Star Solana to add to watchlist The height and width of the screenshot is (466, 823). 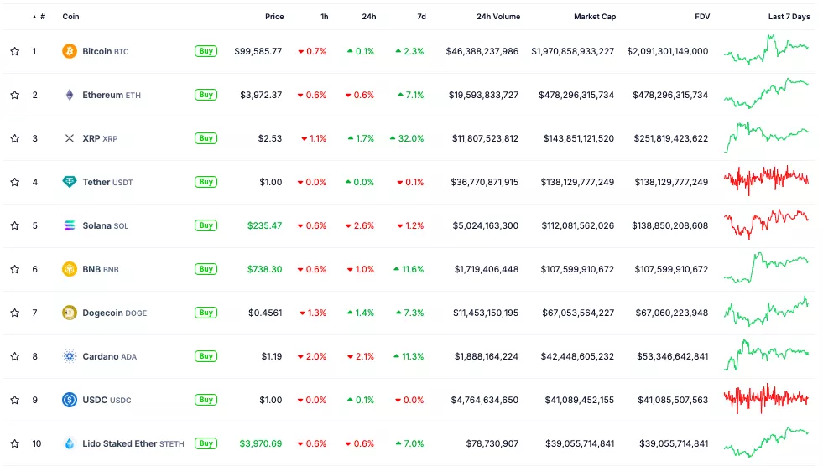click(x=14, y=225)
